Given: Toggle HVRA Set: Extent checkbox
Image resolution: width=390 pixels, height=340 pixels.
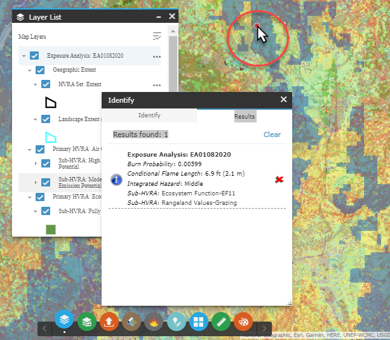Looking at the screenshot, I should [x=46, y=84].
